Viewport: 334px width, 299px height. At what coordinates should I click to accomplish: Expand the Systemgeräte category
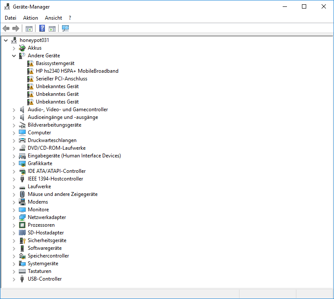point(14,264)
